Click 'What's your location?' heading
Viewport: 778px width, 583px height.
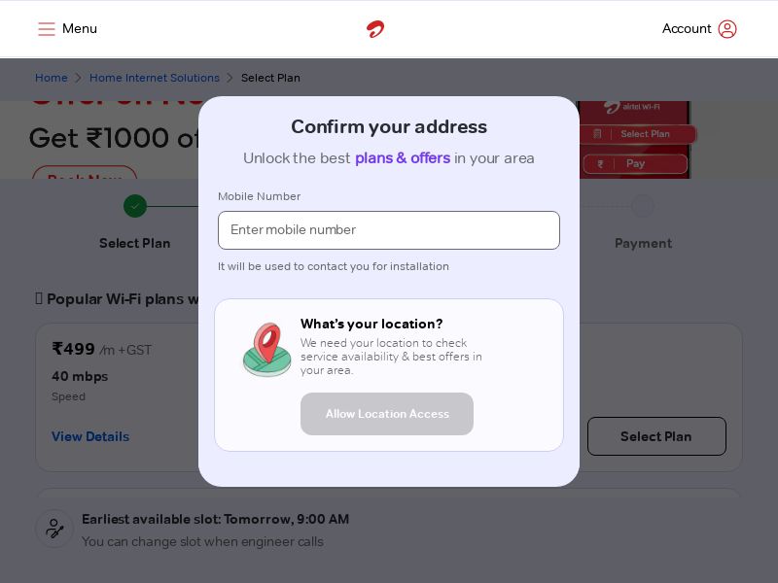[371, 324]
